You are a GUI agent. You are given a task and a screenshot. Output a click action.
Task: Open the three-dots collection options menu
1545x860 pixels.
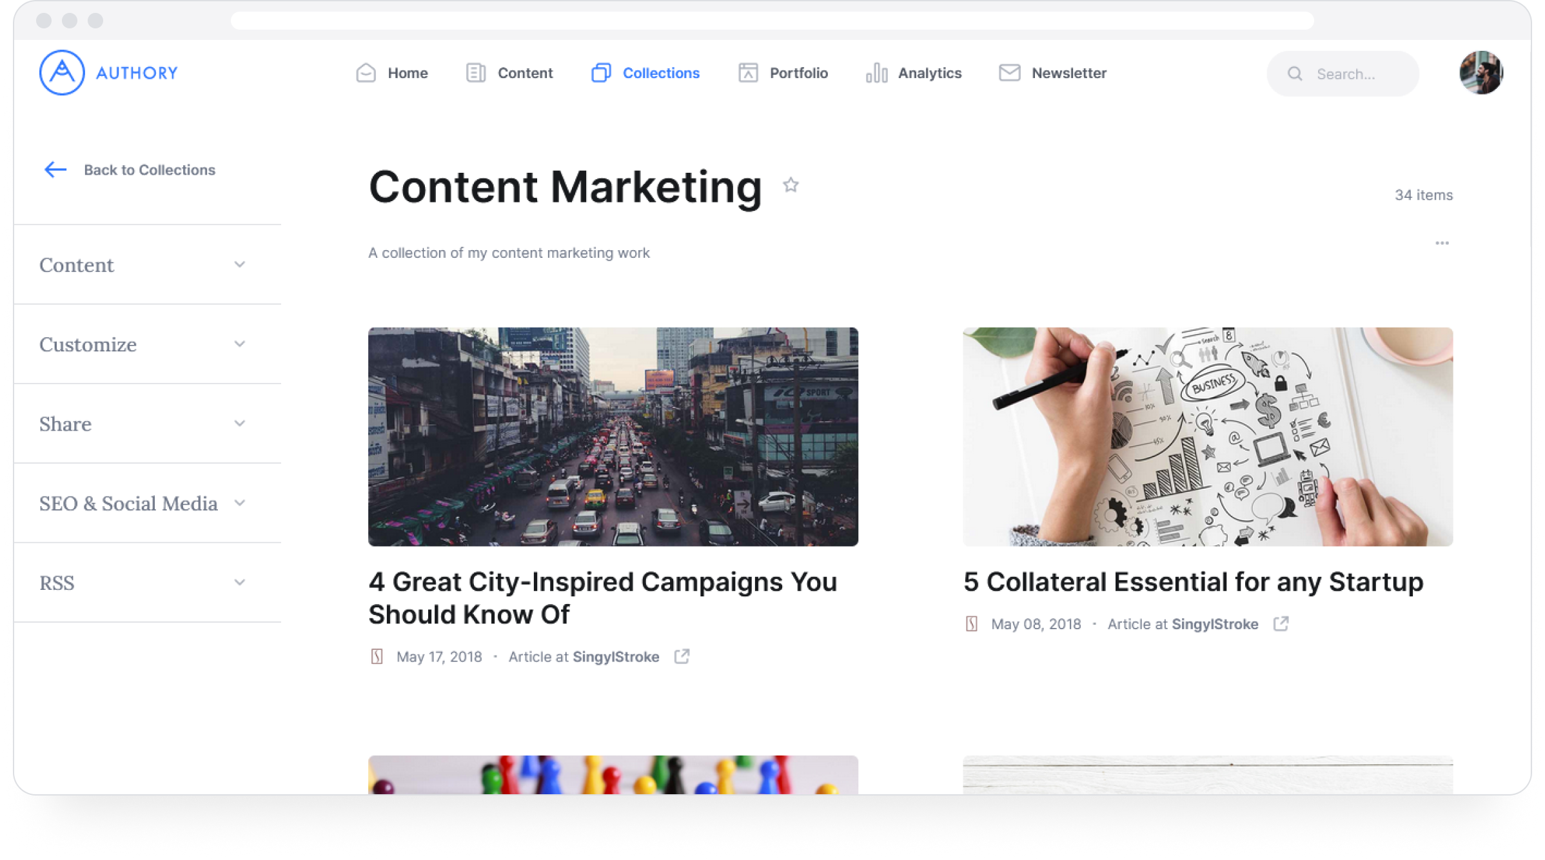click(1442, 243)
